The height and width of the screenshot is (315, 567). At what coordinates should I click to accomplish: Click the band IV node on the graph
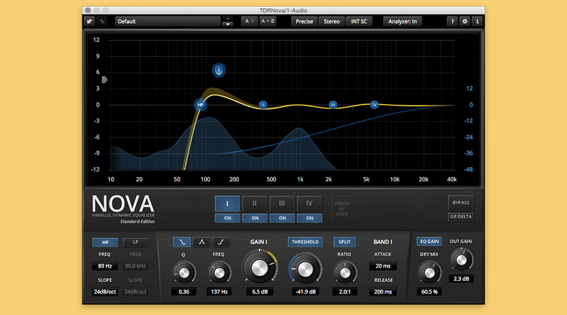(374, 105)
